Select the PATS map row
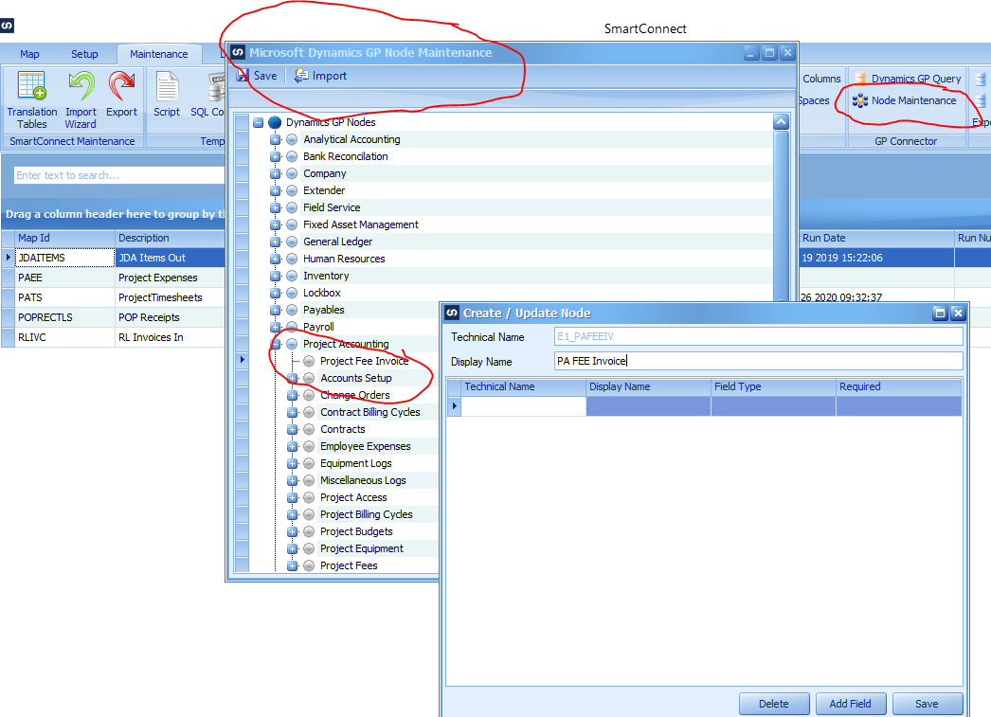This screenshot has width=991, height=717. click(x=114, y=297)
